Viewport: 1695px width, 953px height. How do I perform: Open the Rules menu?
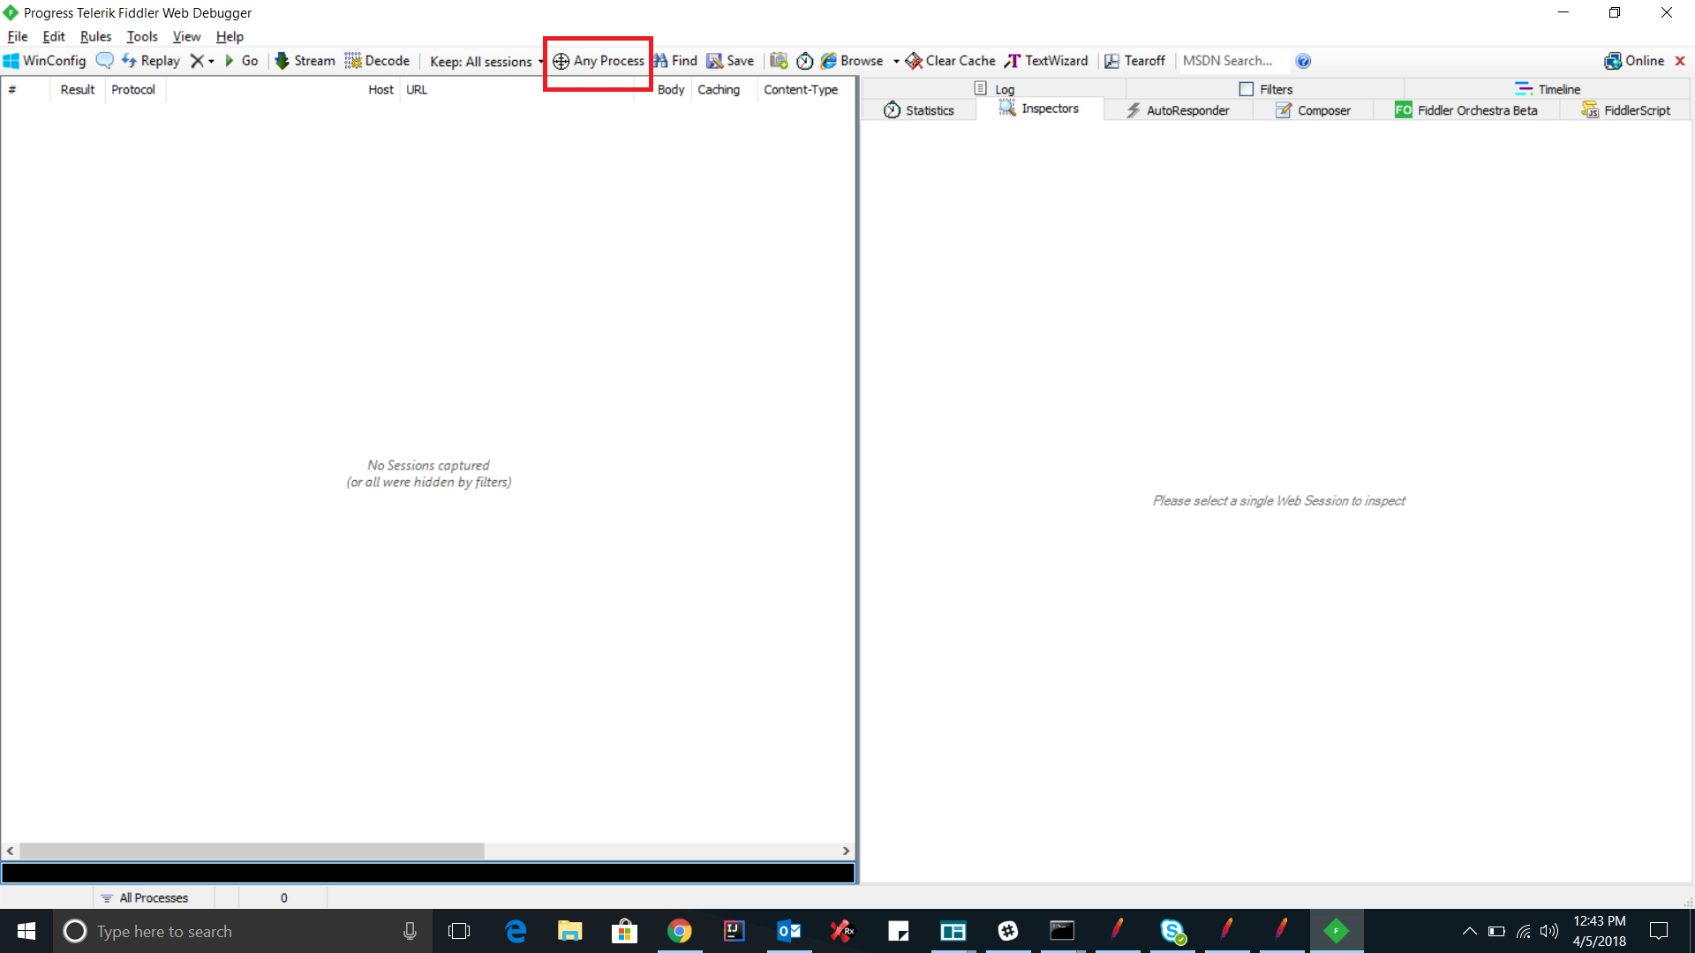click(95, 36)
